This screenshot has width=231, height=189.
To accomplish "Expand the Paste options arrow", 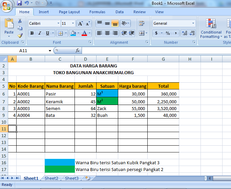I will tap(9, 36).
